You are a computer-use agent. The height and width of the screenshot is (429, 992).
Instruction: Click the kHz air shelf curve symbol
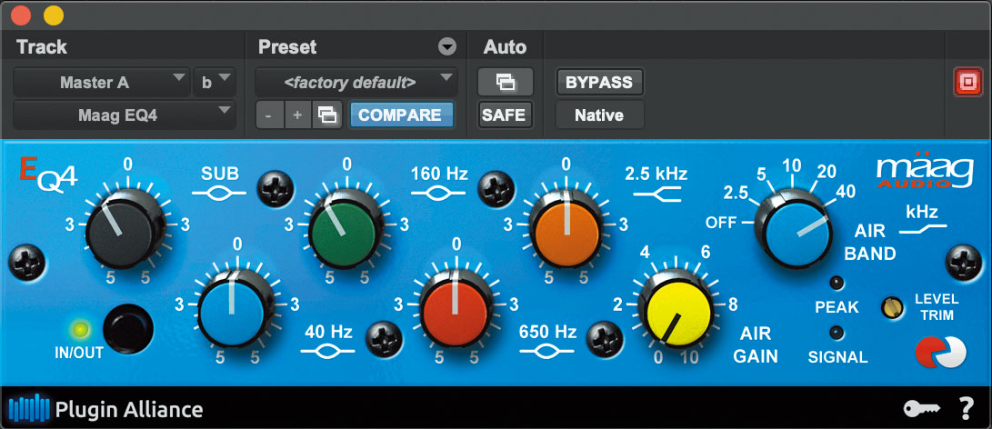[925, 230]
